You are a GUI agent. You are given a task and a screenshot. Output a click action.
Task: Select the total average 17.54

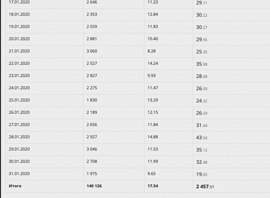click(153, 186)
